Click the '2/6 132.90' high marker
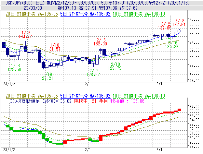 point(100,42)
